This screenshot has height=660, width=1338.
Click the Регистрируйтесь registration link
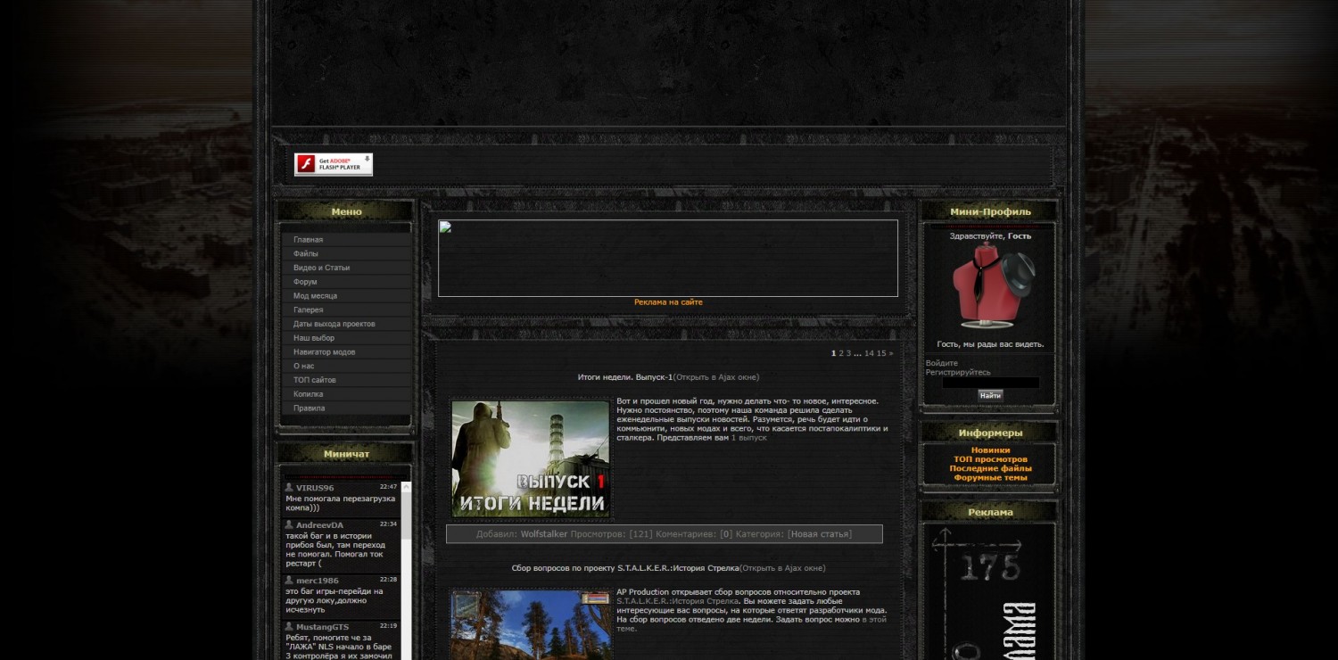tap(958, 373)
